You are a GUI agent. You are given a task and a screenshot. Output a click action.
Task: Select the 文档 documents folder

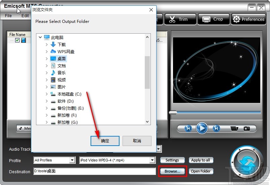[59, 66]
